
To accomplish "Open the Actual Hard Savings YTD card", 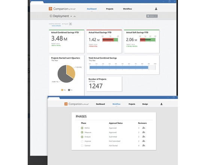I will [104, 41].
